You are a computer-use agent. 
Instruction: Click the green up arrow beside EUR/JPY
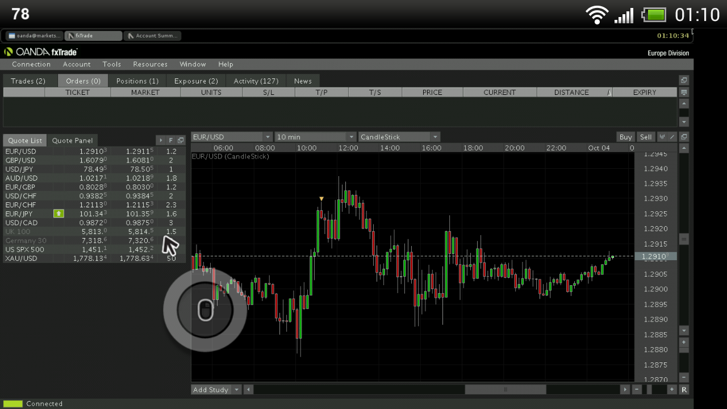coord(59,214)
